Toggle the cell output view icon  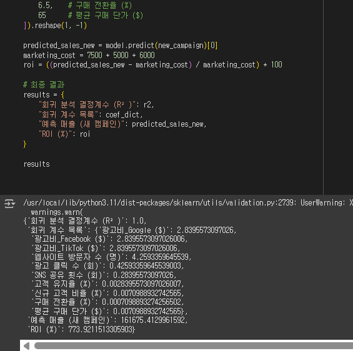tap(9, 204)
